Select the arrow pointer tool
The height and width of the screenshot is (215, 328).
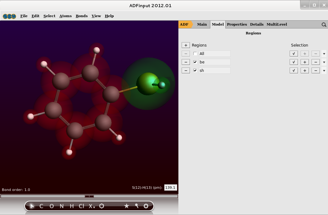point(32,206)
